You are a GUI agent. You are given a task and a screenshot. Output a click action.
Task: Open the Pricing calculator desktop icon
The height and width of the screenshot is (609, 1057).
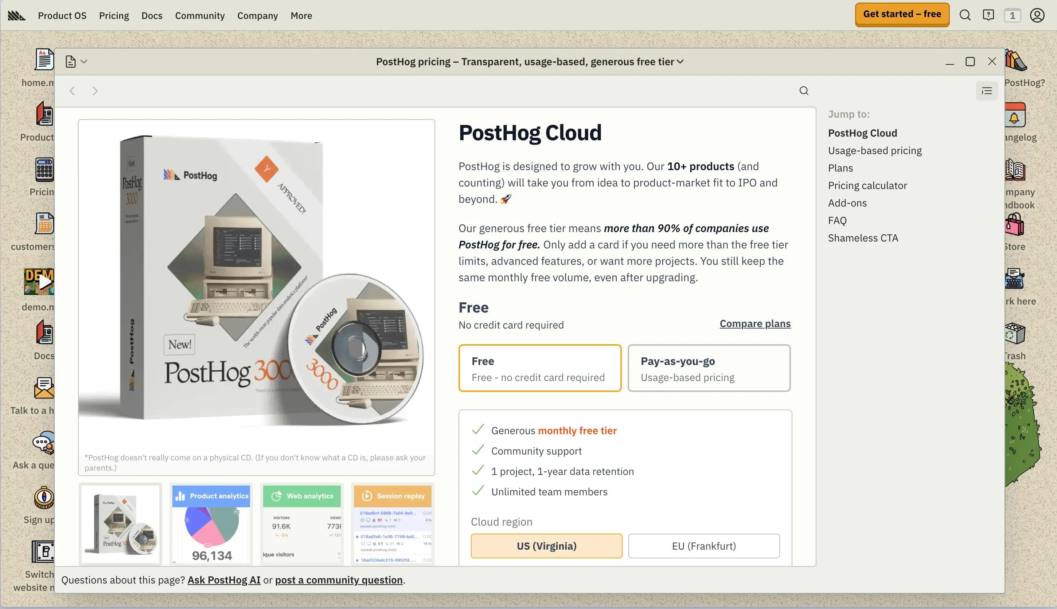(44, 169)
